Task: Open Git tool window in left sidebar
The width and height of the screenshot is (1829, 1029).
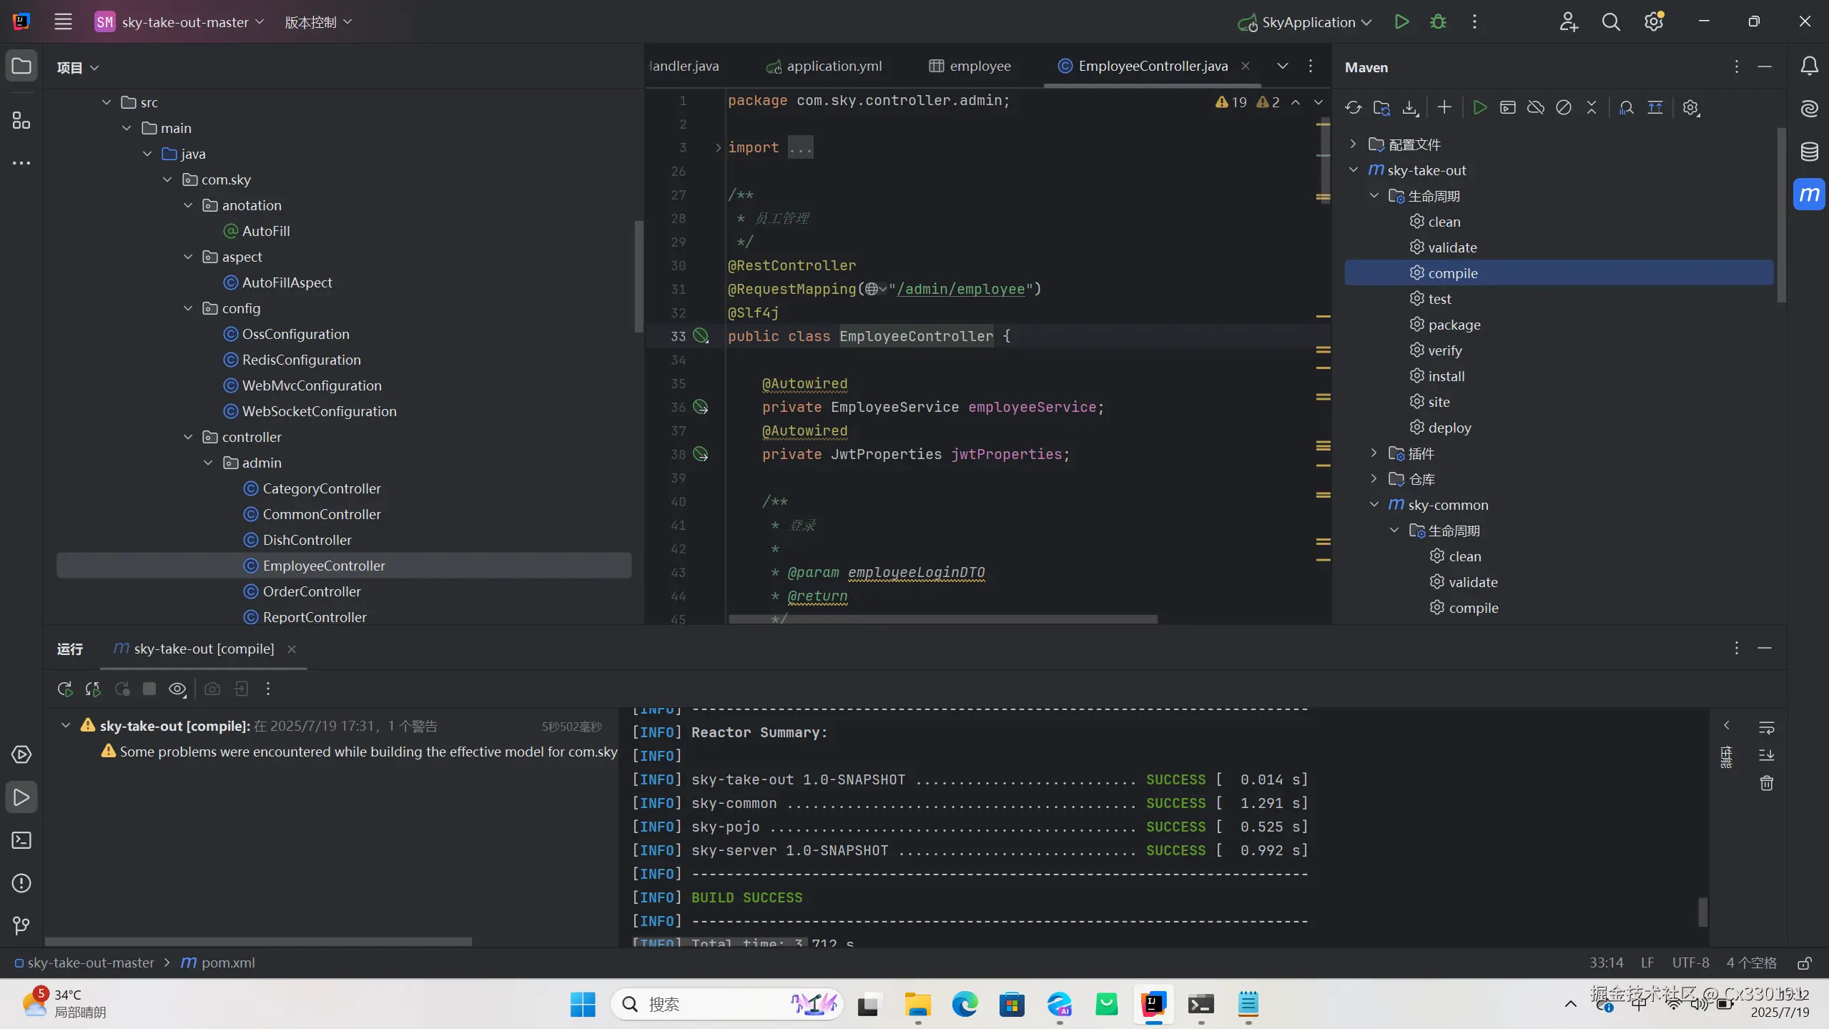Action: click(21, 926)
